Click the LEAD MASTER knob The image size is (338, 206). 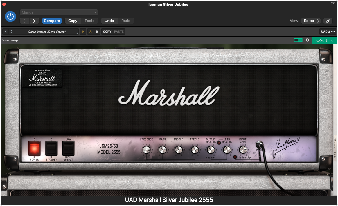tap(227, 150)
